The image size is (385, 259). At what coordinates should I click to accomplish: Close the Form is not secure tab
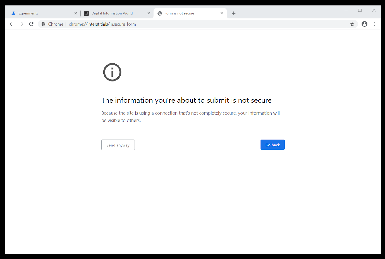tap(222, 13)
